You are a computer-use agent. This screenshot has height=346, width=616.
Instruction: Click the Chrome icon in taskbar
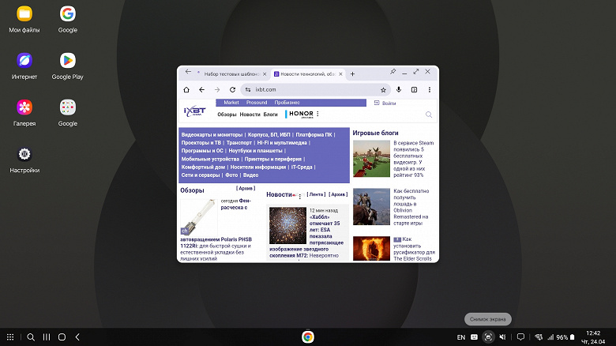pos(308,337)
